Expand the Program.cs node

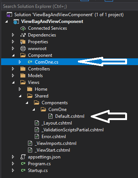tap(13, 164)
